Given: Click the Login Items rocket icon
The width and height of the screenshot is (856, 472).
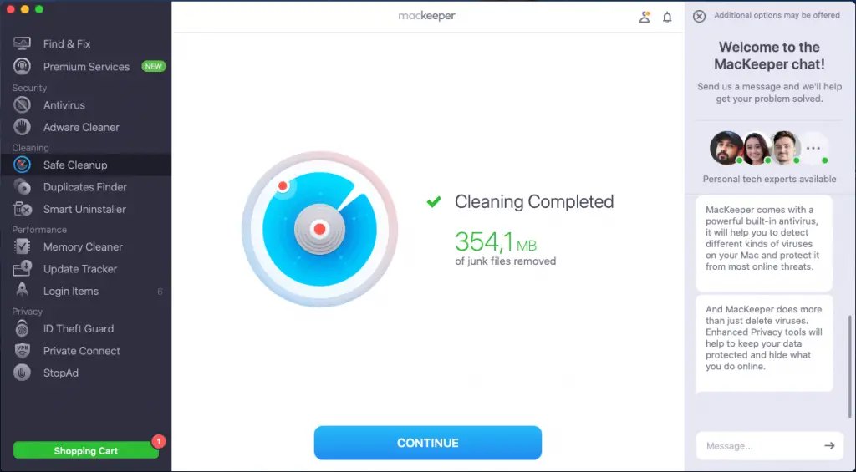Looking at the screenshot, I should (22, 290).
